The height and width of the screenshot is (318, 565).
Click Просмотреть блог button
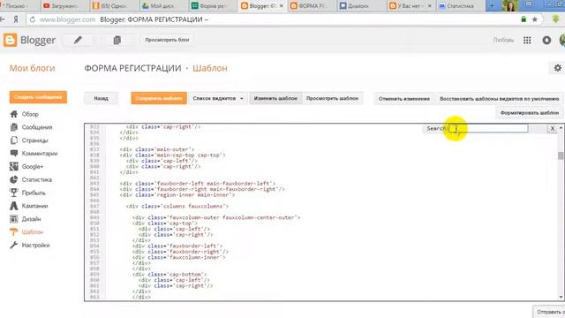point(167,40)
